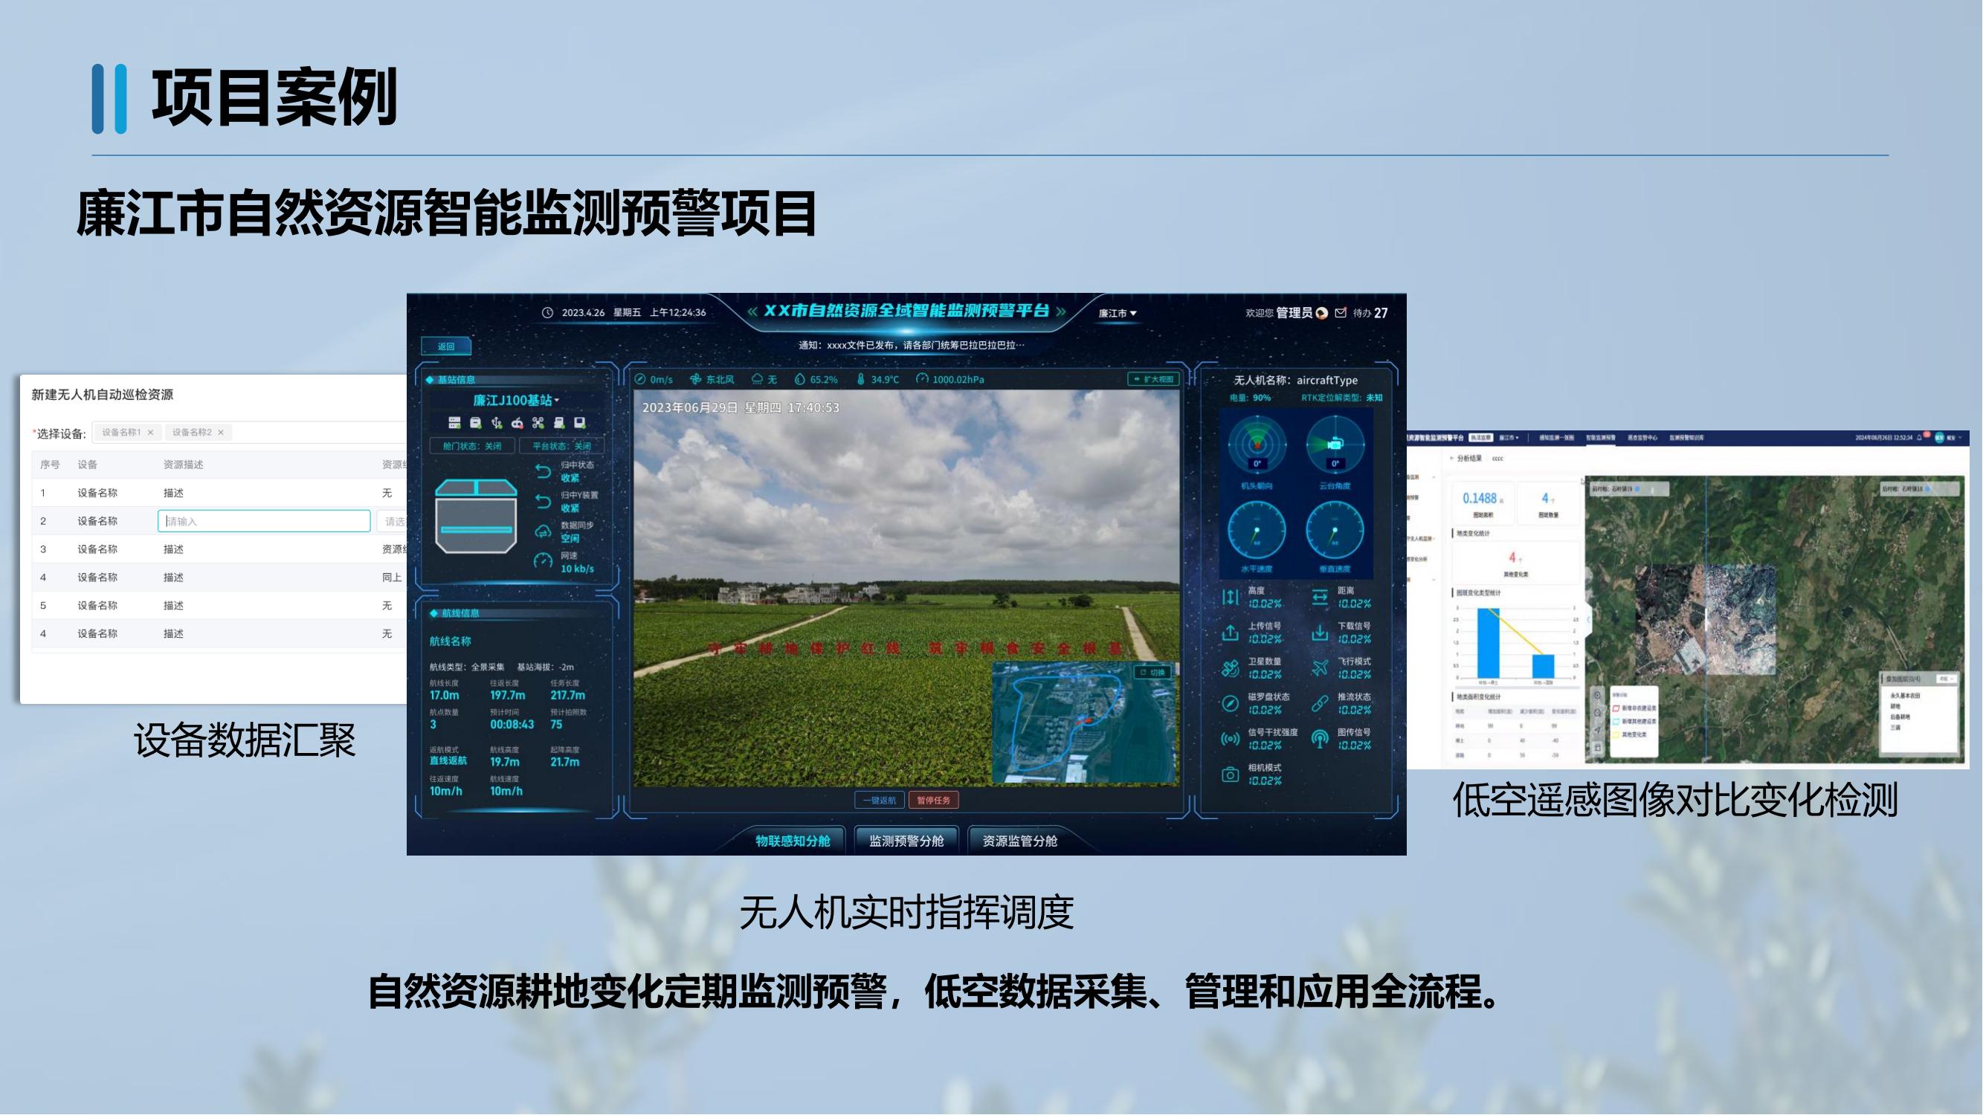This screenshot has width=1983, height=1115.
Task: Click the 请输入 resource description field
Action: click(264, 521)
